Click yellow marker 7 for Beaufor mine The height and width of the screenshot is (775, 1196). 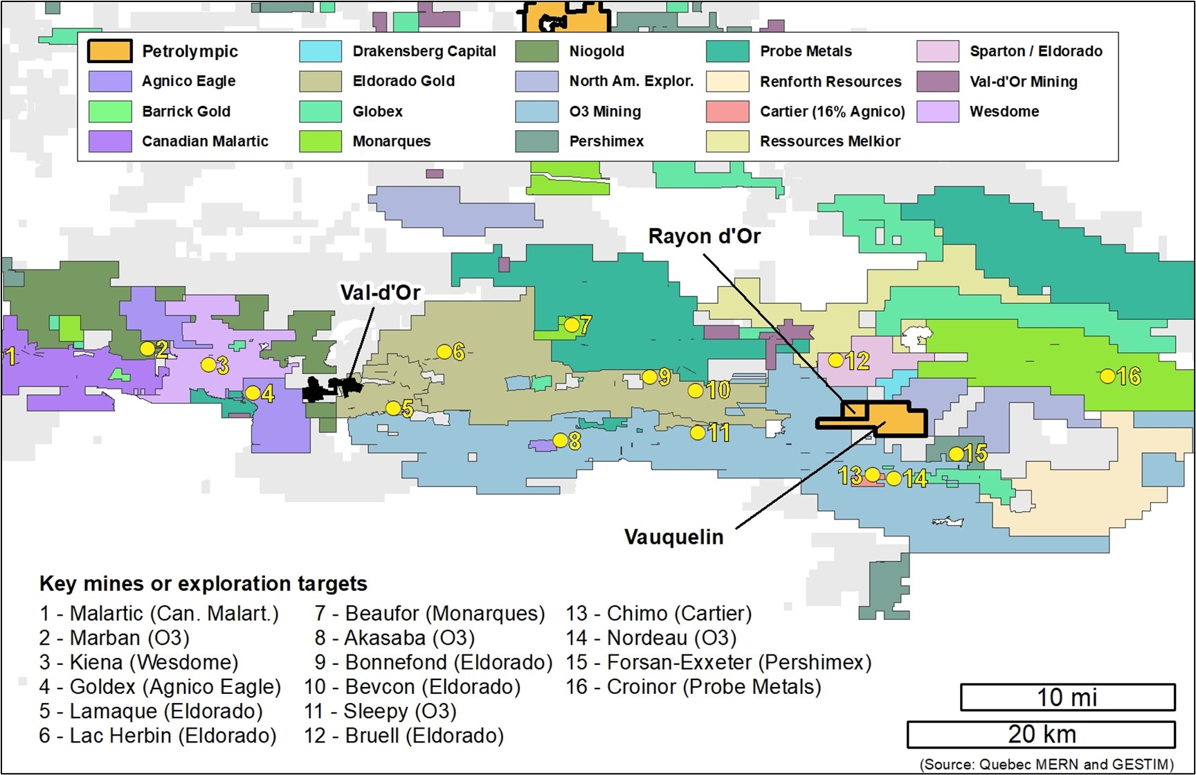click(x=572, y=324)
